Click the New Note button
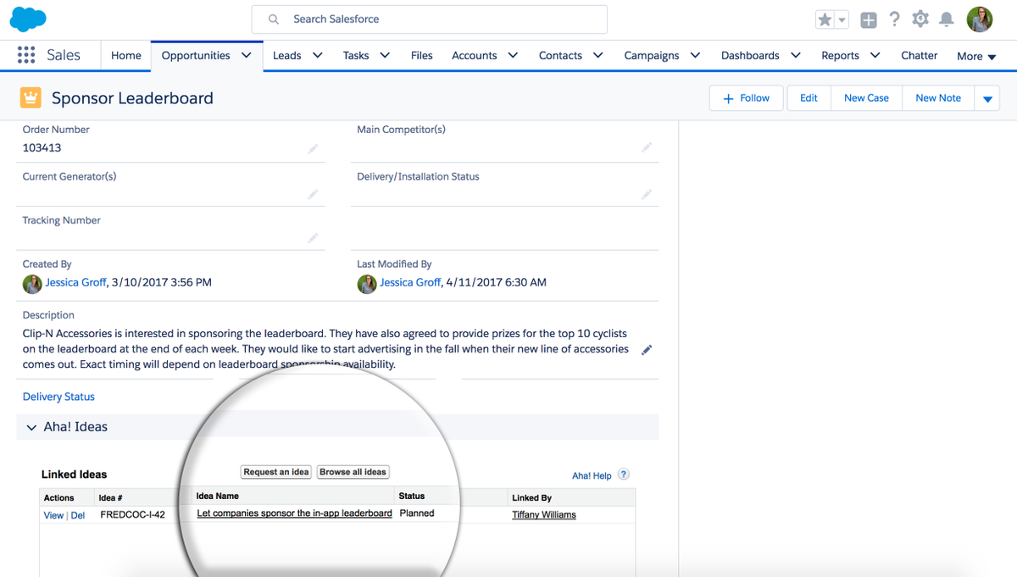The image size is (1017, 577). tap(938, 98)
